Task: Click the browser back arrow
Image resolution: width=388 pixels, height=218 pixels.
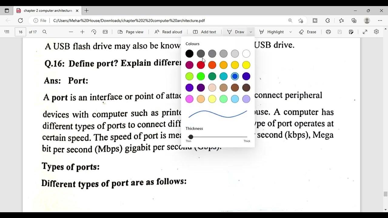Action: (8, 21)
